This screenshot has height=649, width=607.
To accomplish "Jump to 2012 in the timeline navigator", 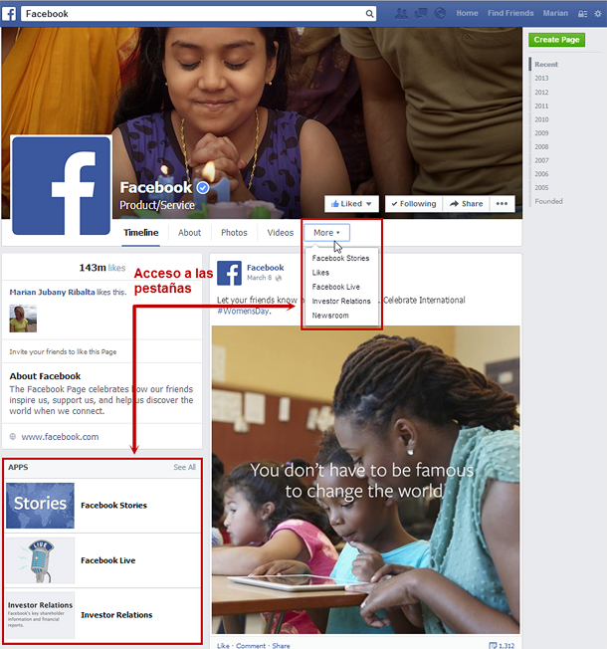I will (541, 93).
